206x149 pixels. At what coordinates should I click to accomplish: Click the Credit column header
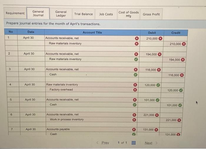176,33
